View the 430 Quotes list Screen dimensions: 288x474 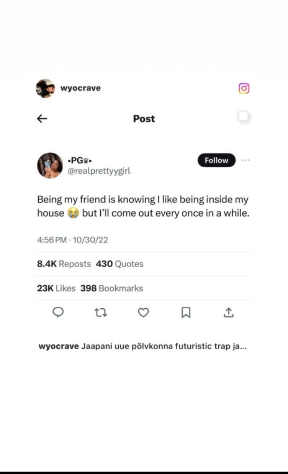point(120,264)
